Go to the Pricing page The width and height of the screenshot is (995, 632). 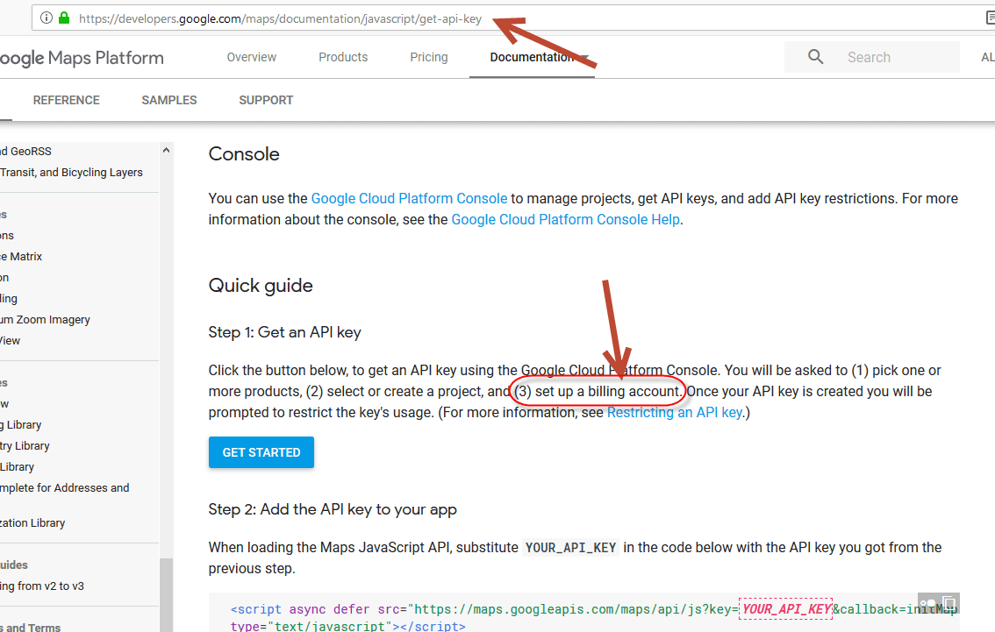pos(428,57)
